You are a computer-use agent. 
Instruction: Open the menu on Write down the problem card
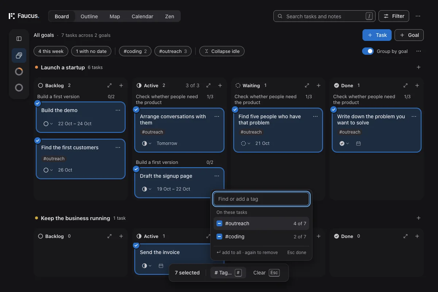(x=414, y=116)
